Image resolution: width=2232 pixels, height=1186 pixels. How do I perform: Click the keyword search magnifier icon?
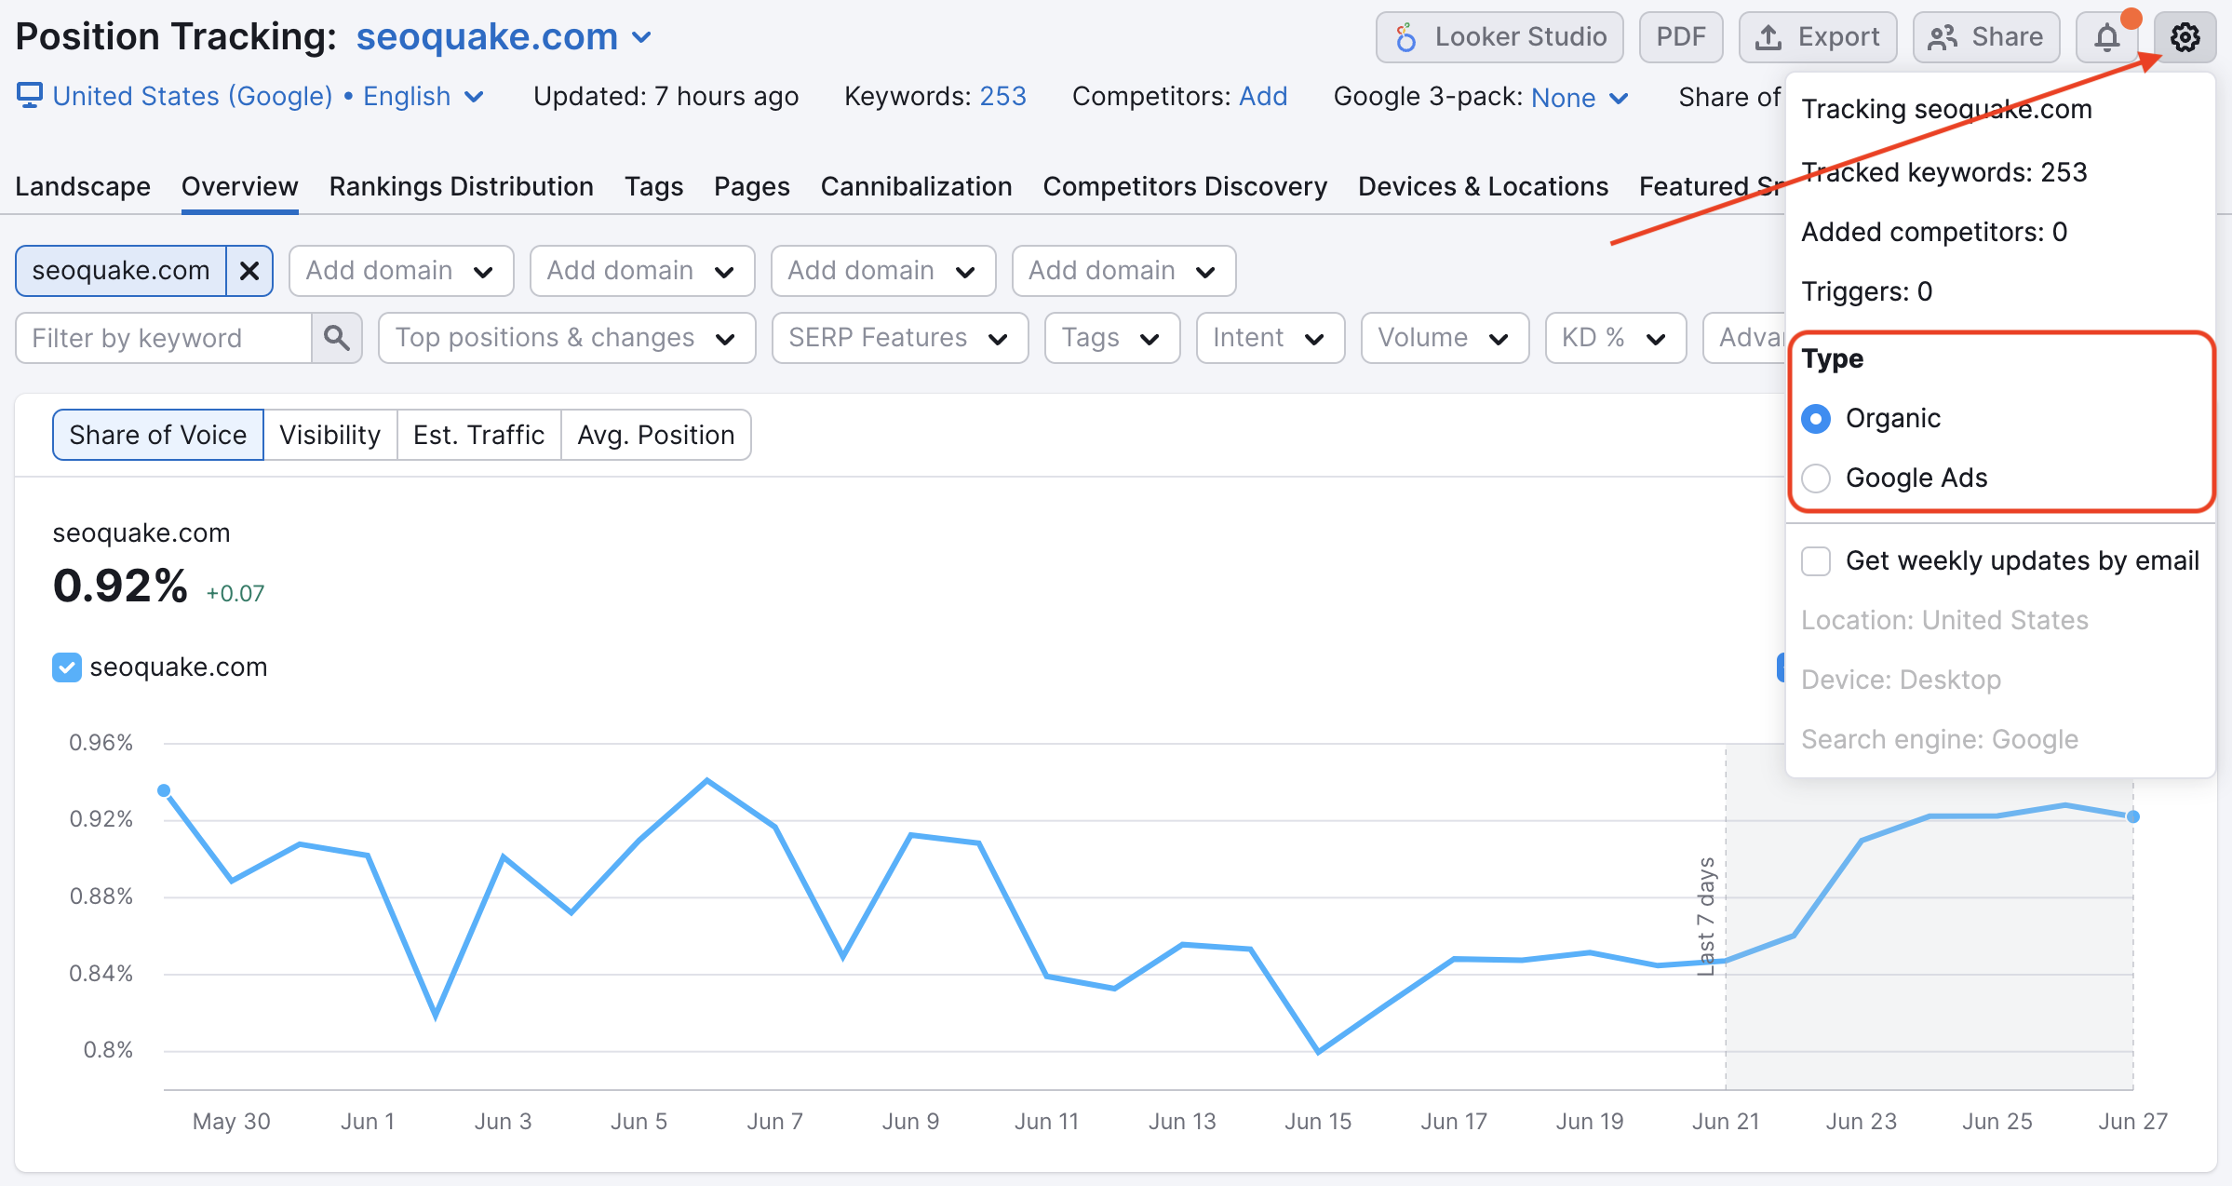[336, 338]
